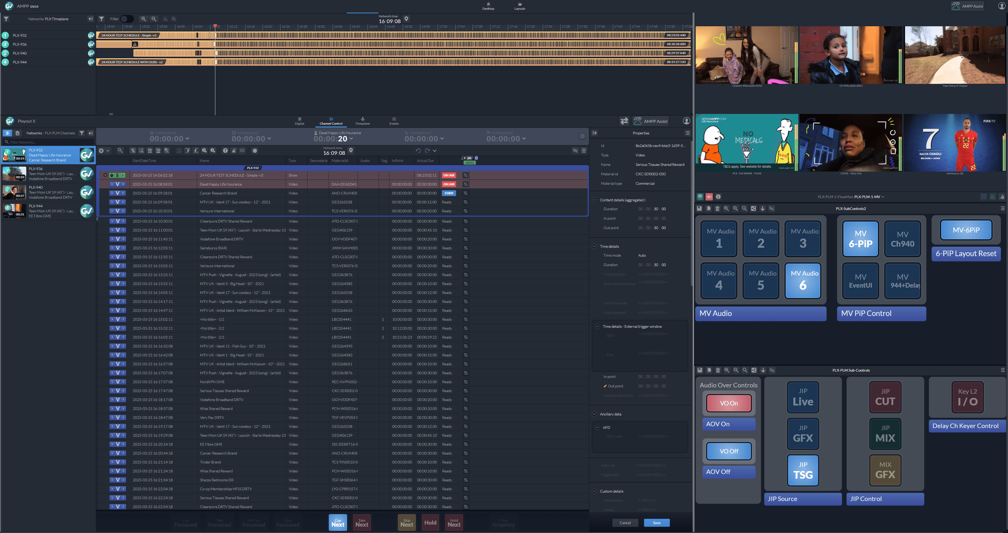Click the Cue Next button
1008x533 pixels.
[x=338, y=523]
